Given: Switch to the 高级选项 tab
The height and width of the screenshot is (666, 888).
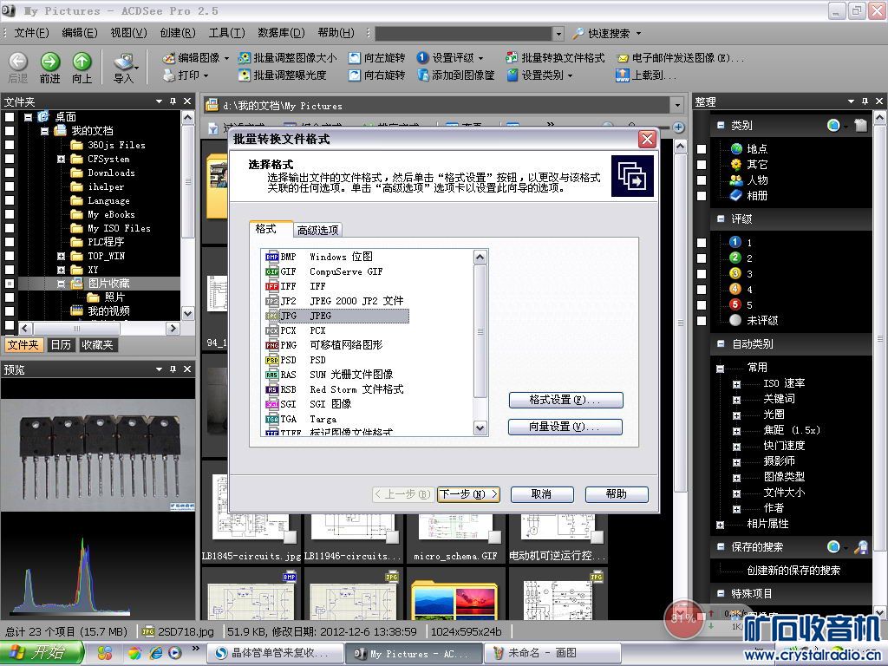Looking at the screenshot, I should click(x=318, y=230).
